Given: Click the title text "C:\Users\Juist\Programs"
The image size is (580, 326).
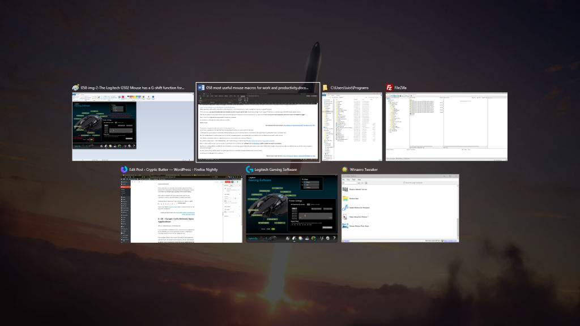Looking at the screenshot, I should point(349,88).
